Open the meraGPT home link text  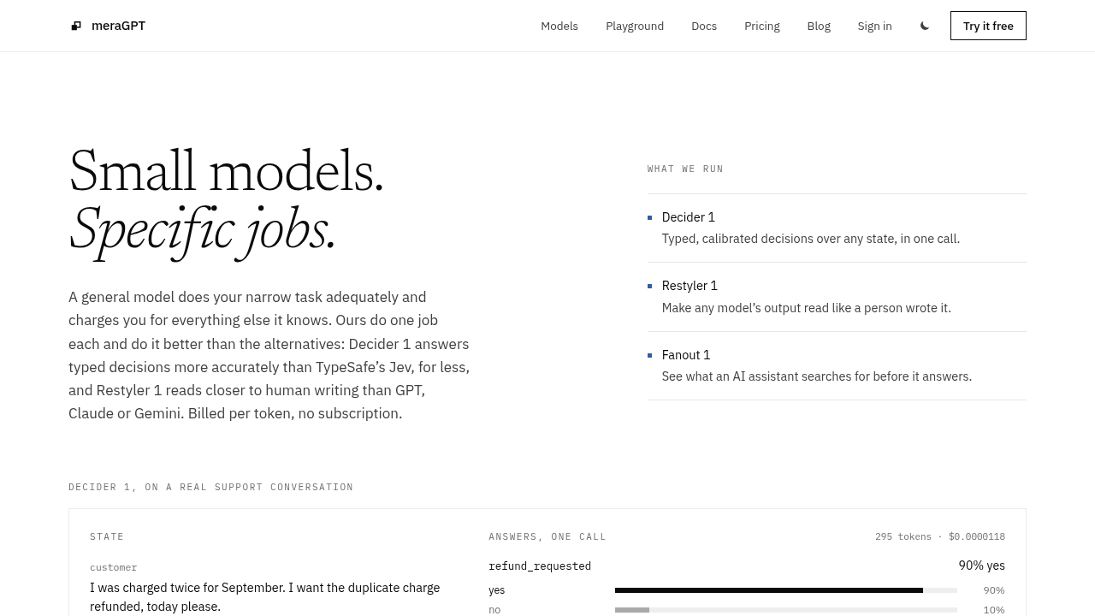coord(118,26)
